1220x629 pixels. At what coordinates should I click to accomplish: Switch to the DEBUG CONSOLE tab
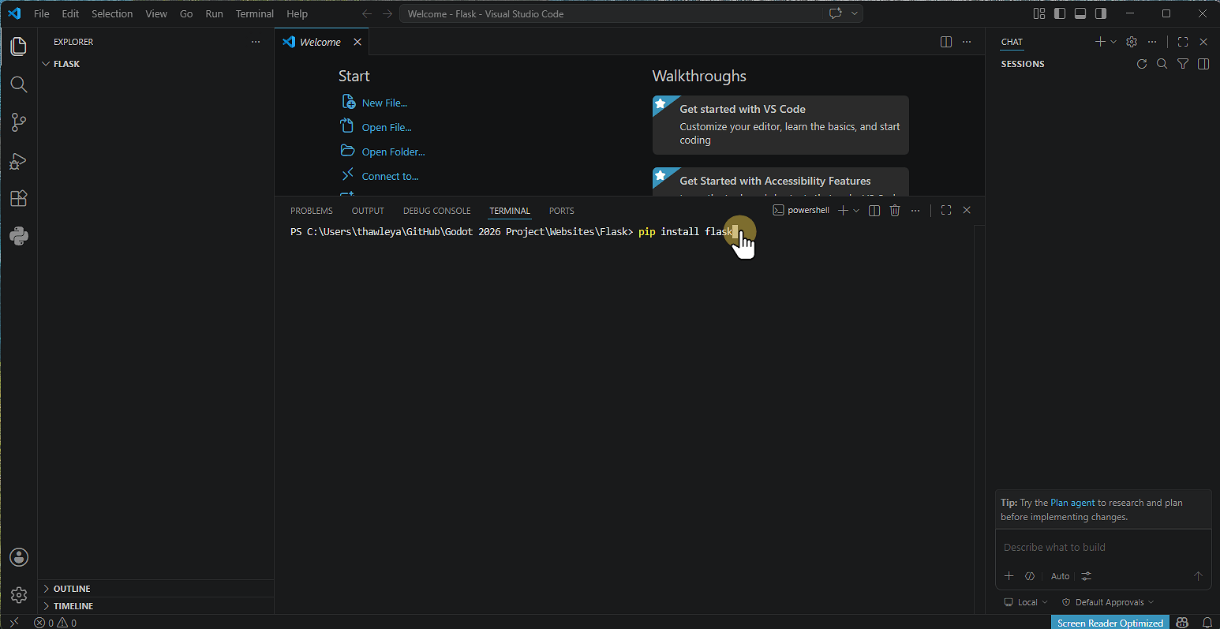[x=437, y=211]
